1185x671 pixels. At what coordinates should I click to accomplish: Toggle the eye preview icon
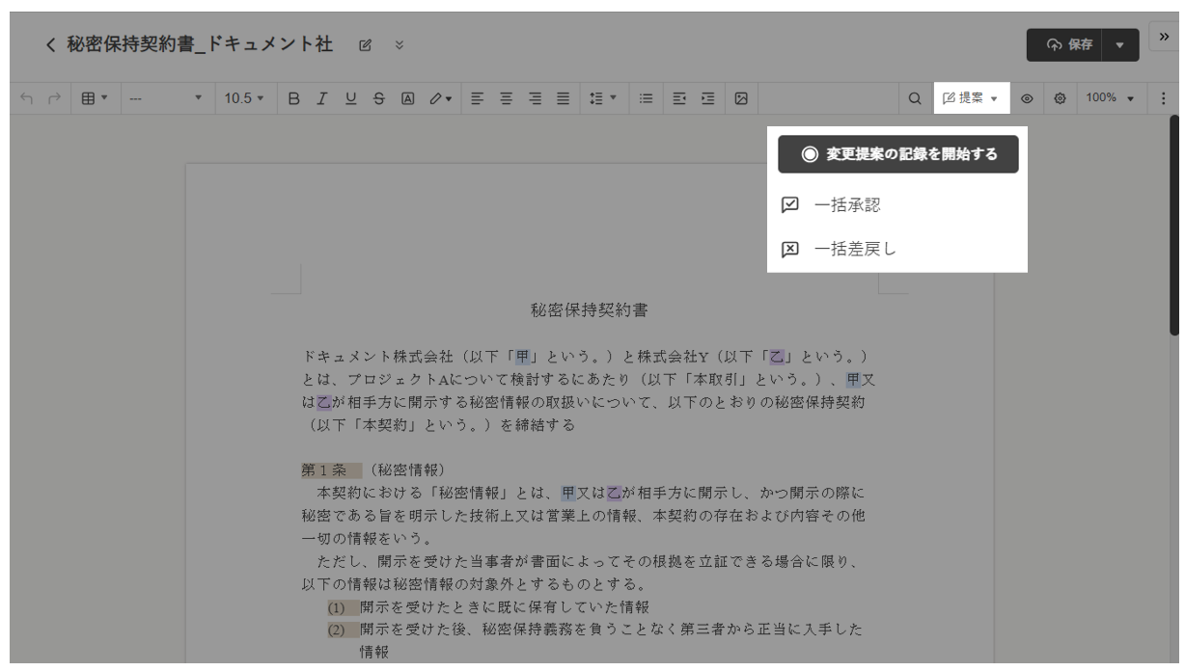coord(1028,97)
